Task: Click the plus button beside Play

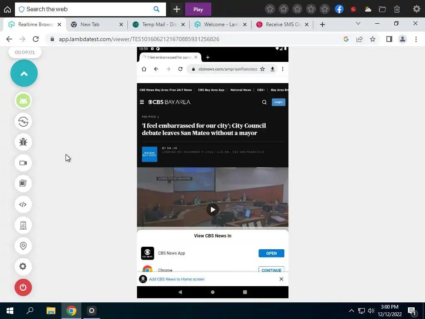Action: (x=177, y=10)
